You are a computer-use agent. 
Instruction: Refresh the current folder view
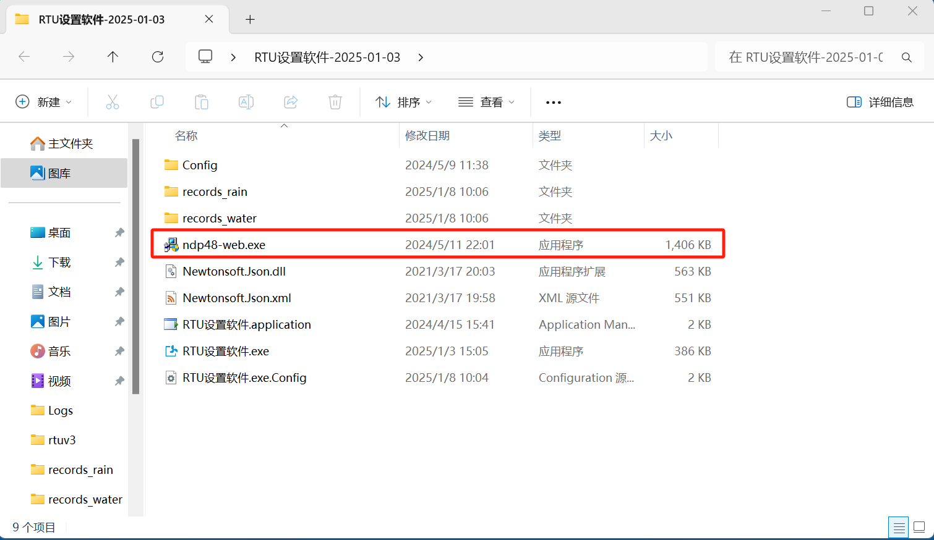pos(158,57)
